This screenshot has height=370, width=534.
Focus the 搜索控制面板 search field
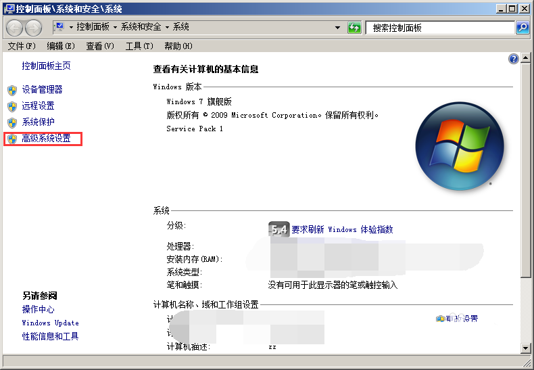tap(439, 28)
